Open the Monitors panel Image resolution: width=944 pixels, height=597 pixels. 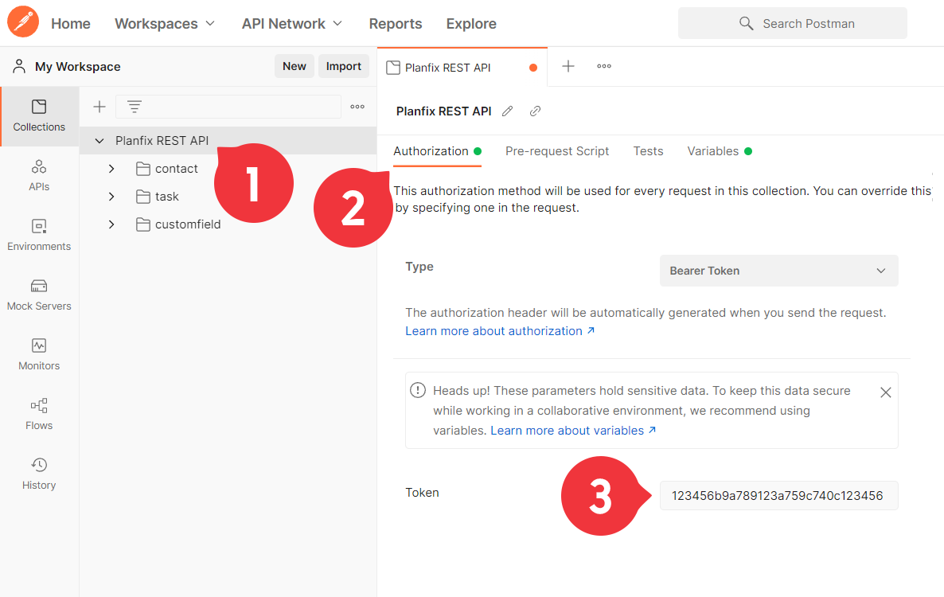point(39,354)
